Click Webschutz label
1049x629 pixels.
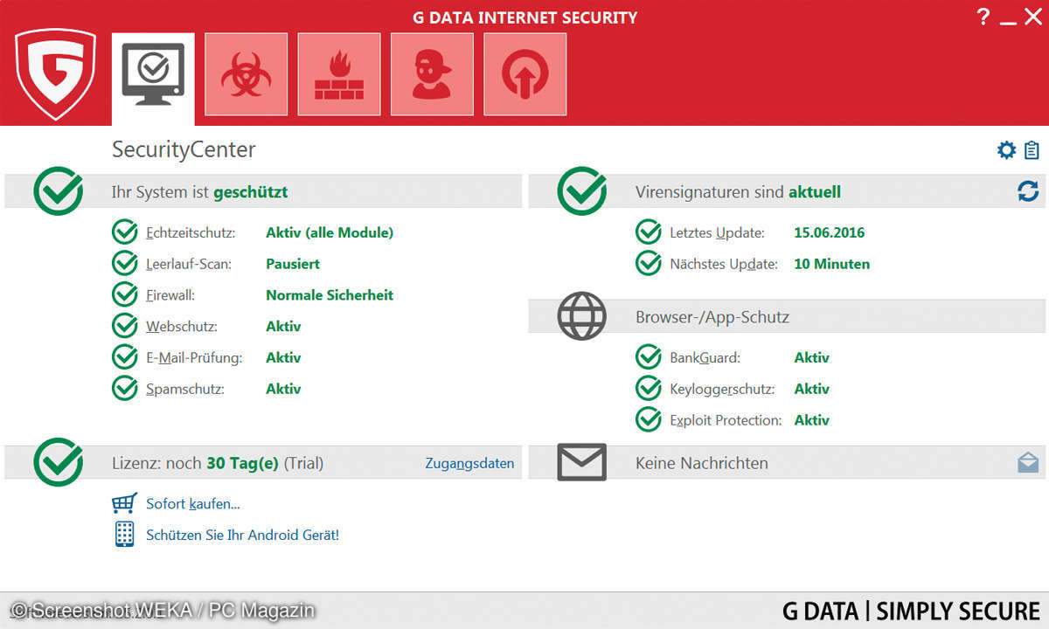point(182,326)
